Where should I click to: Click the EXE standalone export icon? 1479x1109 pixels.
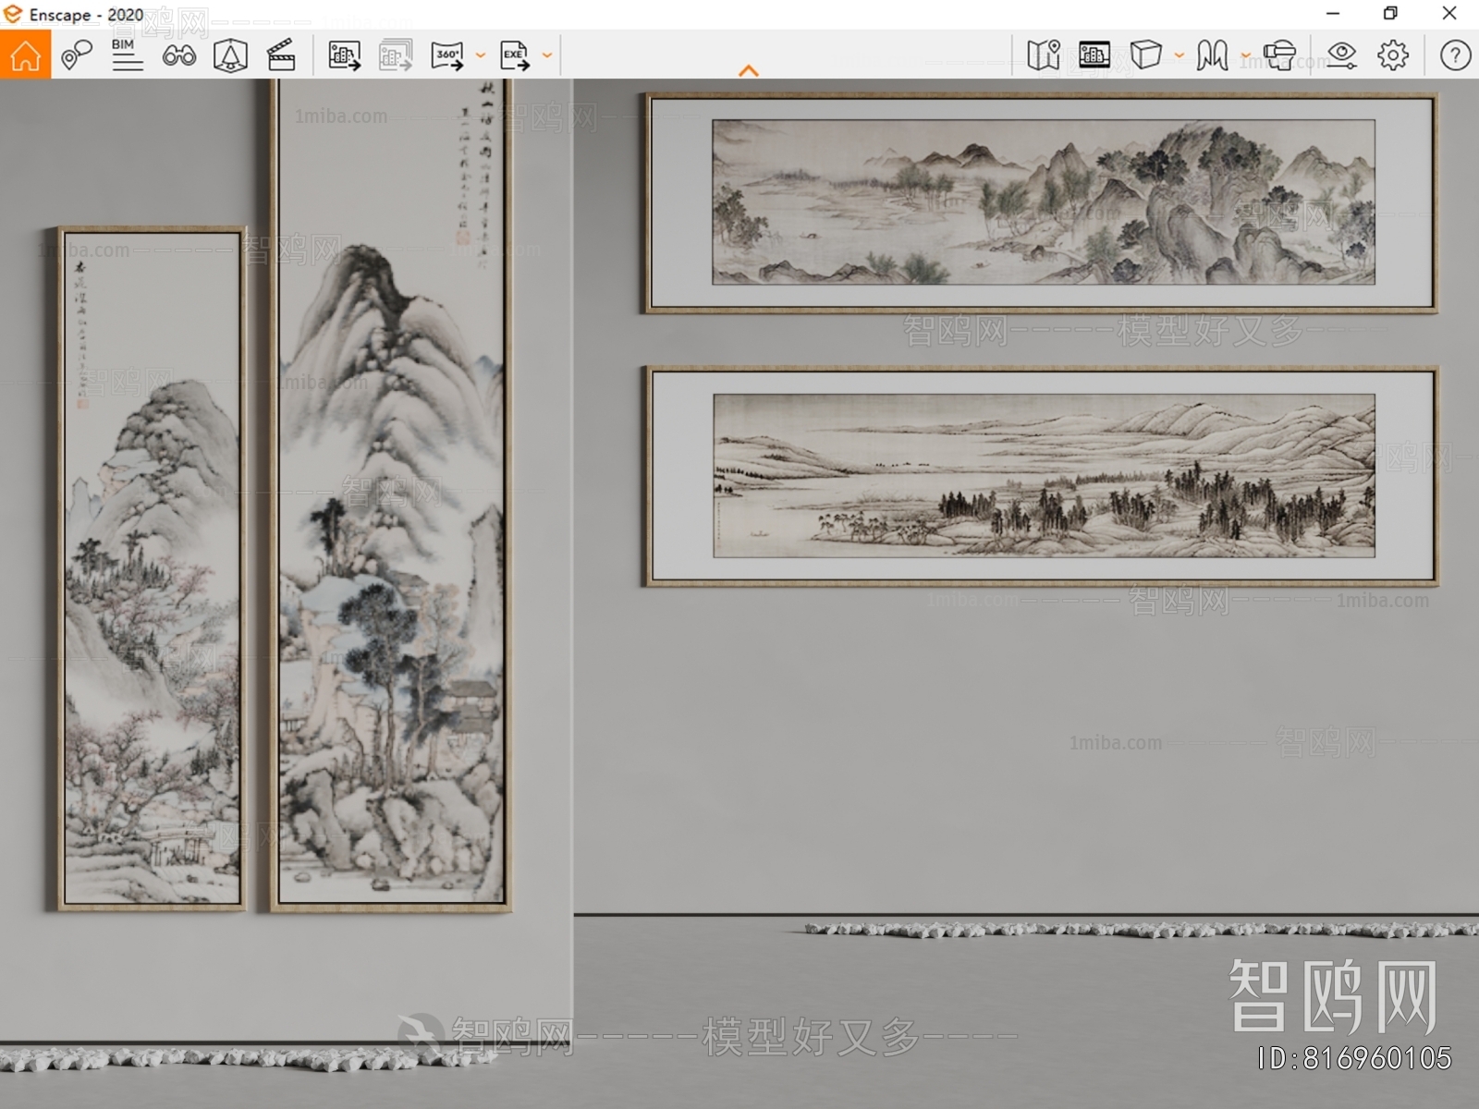[515, 55]
